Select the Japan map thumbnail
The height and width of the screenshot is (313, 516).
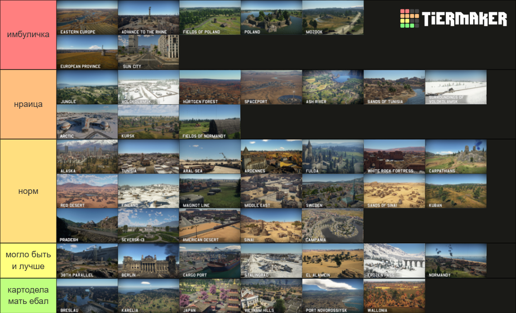pos(210,296)
